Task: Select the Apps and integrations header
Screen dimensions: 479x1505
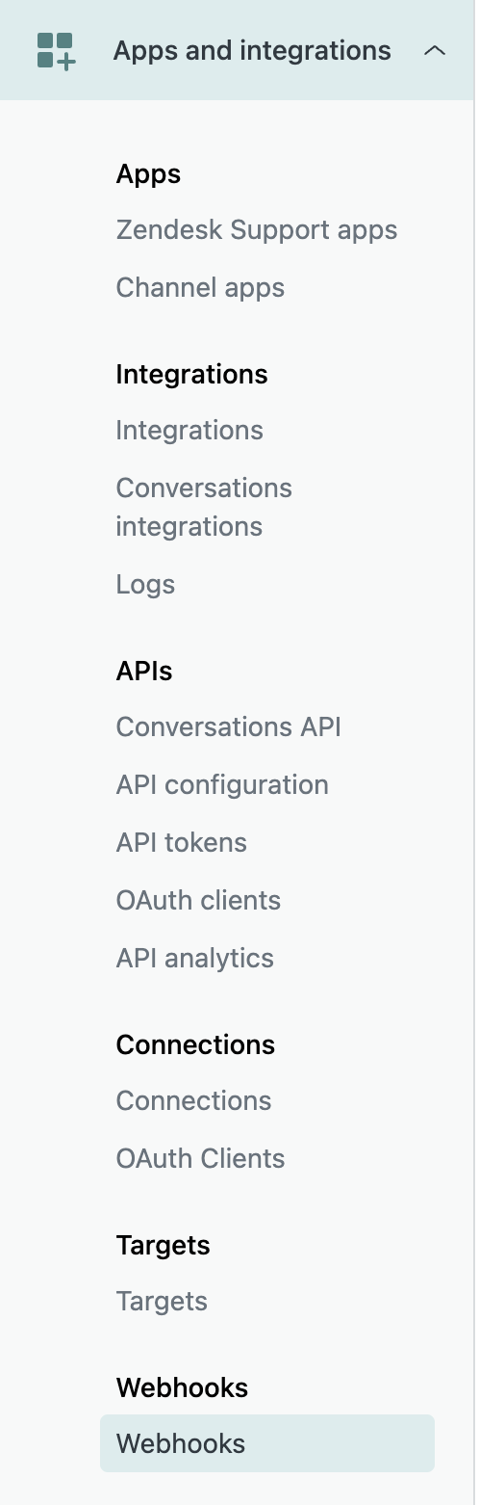Action: click(x=238, y=50)
